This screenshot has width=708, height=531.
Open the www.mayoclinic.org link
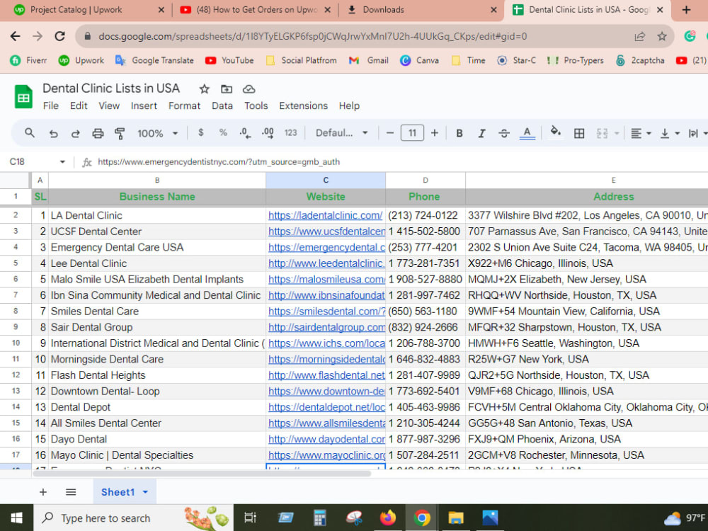(x=326, y=455)
